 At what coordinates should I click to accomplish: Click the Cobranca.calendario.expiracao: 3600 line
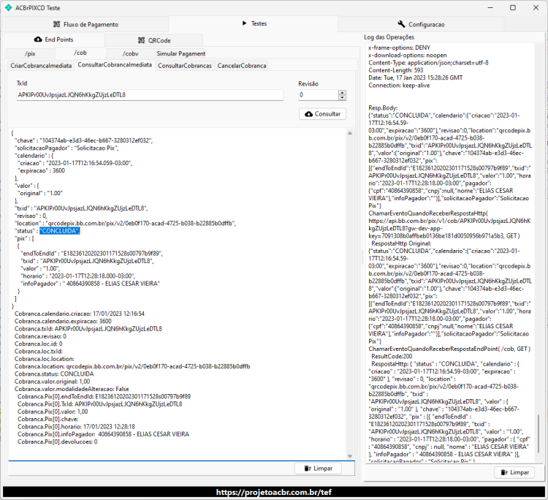tap(63, 322)
